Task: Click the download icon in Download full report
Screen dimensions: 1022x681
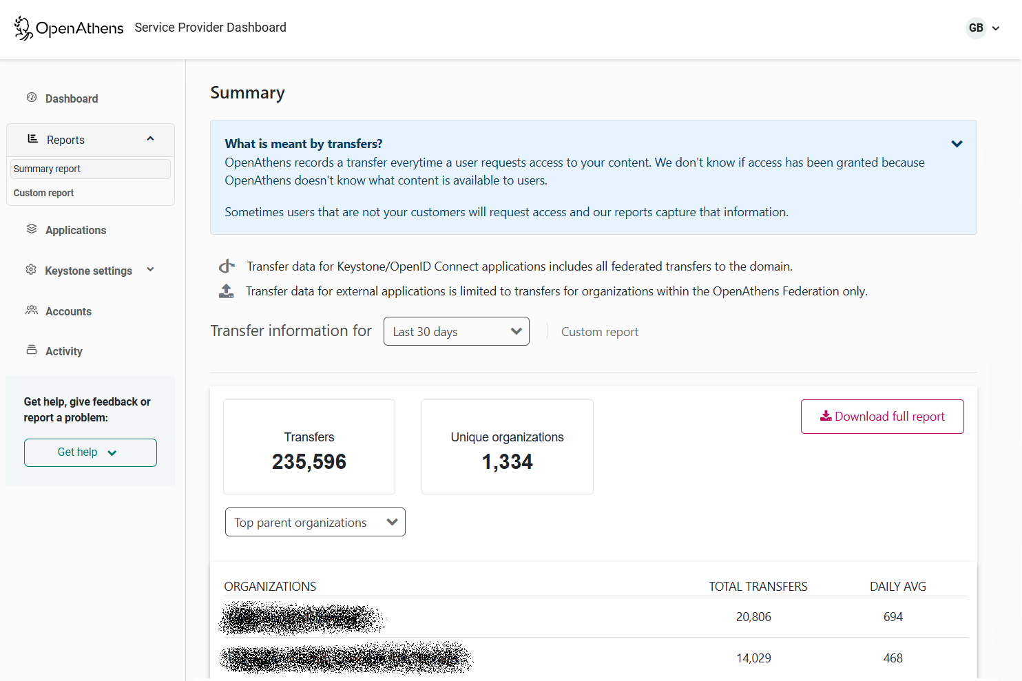Action: coord(824,416)
